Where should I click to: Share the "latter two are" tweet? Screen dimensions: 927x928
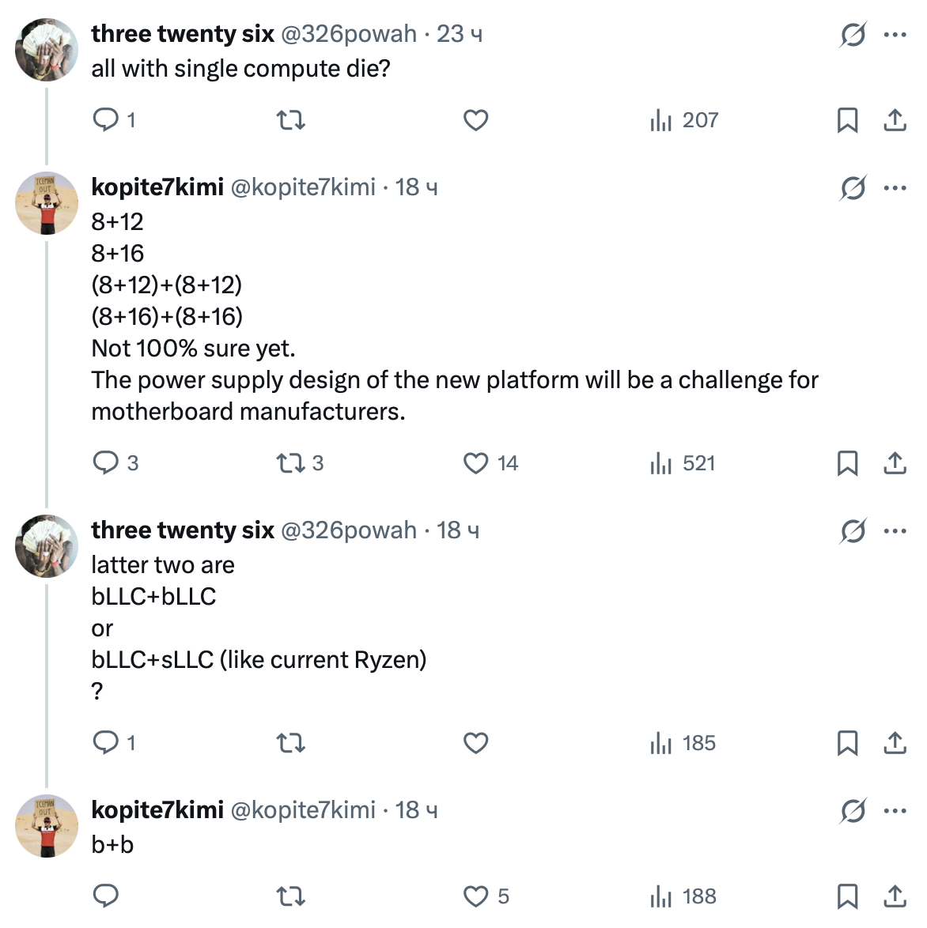tap(895, 743)
